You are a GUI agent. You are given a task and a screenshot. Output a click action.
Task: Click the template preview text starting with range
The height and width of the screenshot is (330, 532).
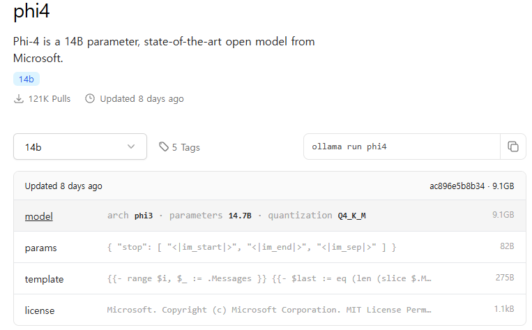269,279
